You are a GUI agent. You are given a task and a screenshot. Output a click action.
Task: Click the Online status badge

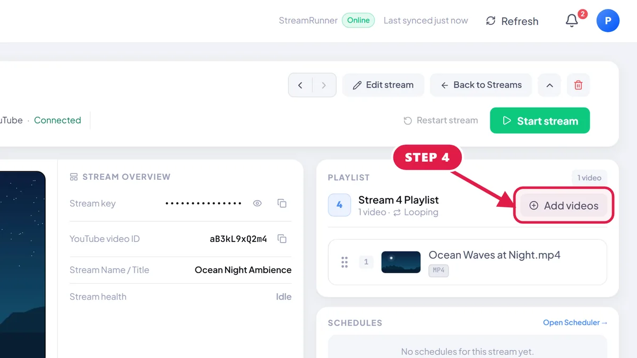pos(358,20)
